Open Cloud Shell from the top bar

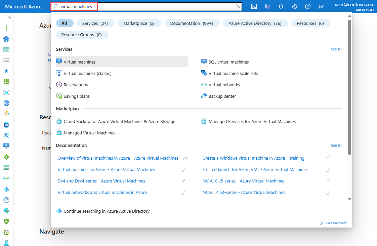[x=254, y=6]
